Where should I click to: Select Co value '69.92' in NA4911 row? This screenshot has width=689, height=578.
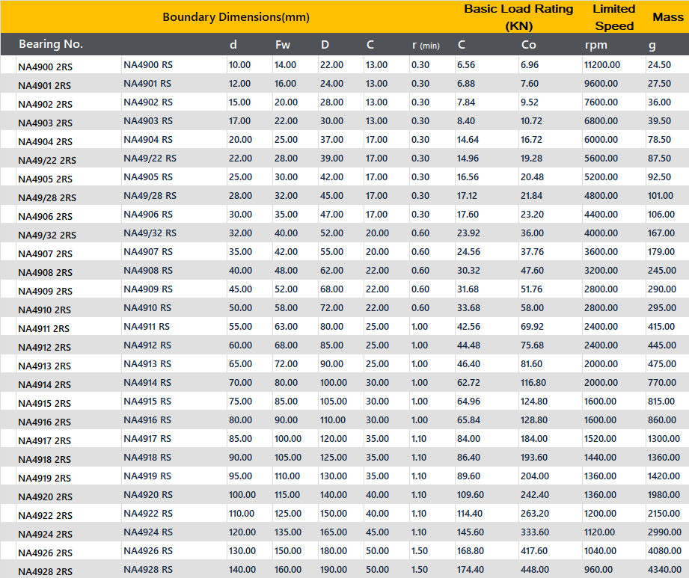[532, 326]
